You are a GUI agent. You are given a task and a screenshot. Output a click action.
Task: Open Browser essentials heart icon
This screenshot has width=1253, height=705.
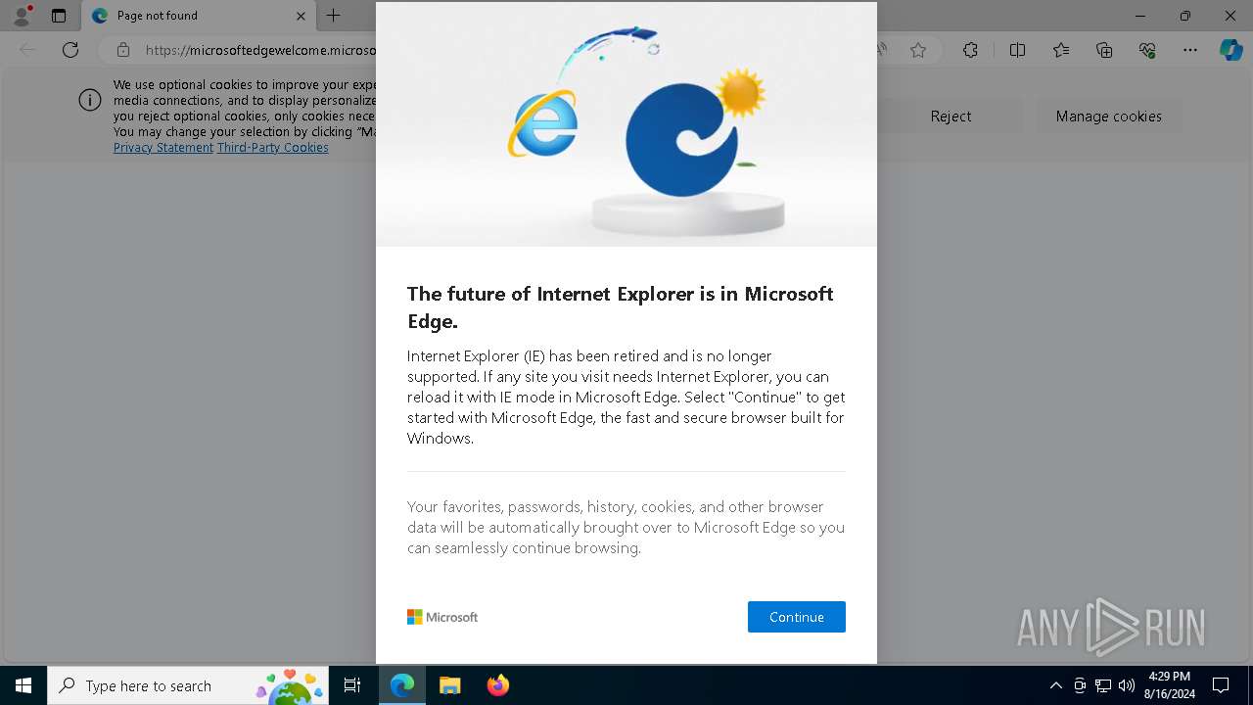(x=1147, y=50)
